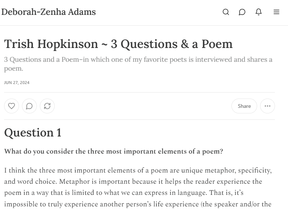Expand the three-dot more options menu
The width and height of the screenshot is (288, 209).
[268, 106]
